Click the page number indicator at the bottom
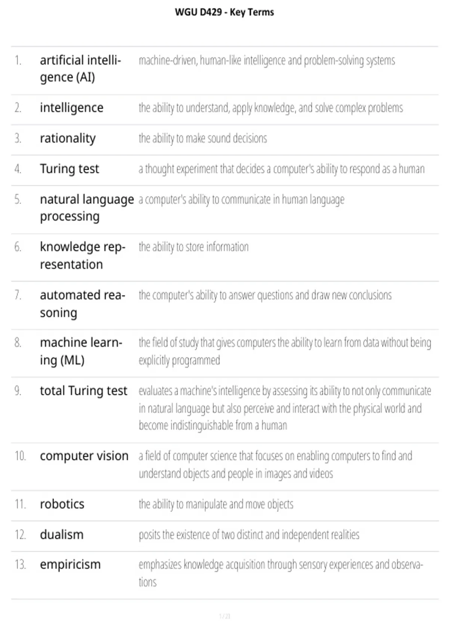 pyautogui.click(x=224, y=616)
